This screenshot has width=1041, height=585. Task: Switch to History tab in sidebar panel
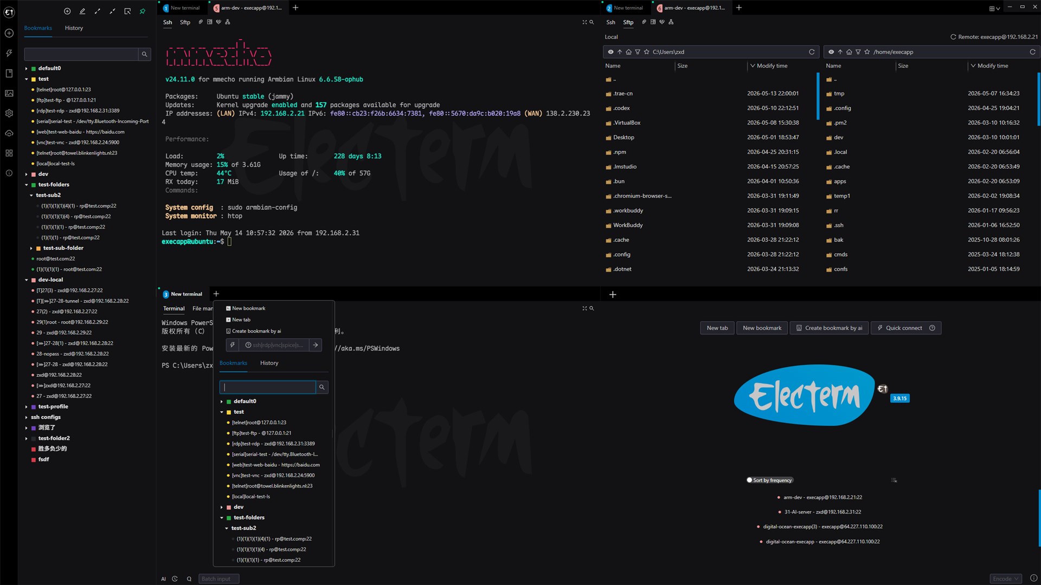(74, 28)
